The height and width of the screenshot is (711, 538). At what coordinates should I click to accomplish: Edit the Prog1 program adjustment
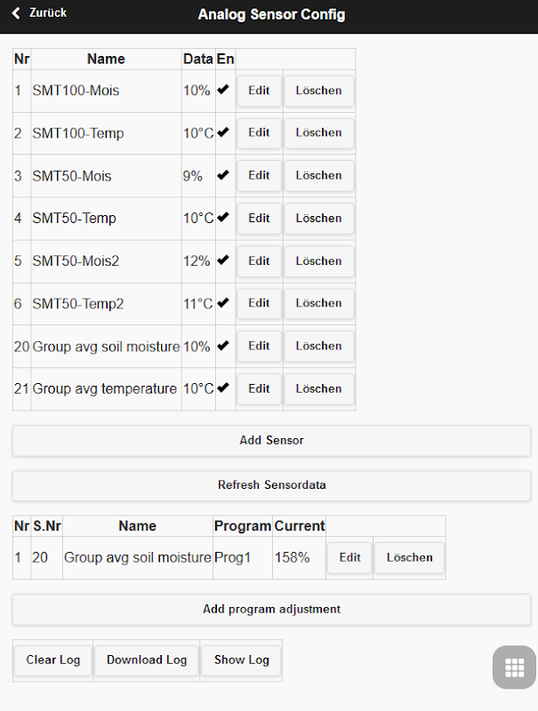pos(349,557)
